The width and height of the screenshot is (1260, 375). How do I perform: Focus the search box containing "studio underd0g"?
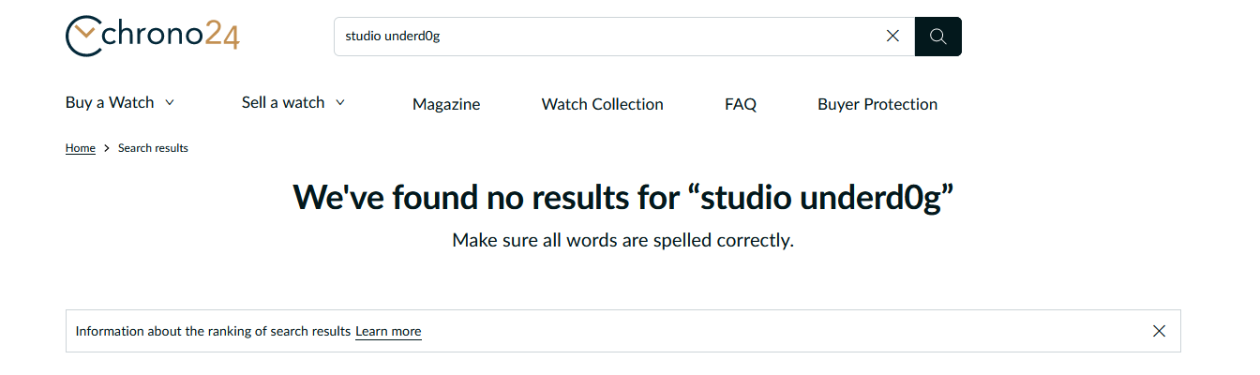[609, 37]
